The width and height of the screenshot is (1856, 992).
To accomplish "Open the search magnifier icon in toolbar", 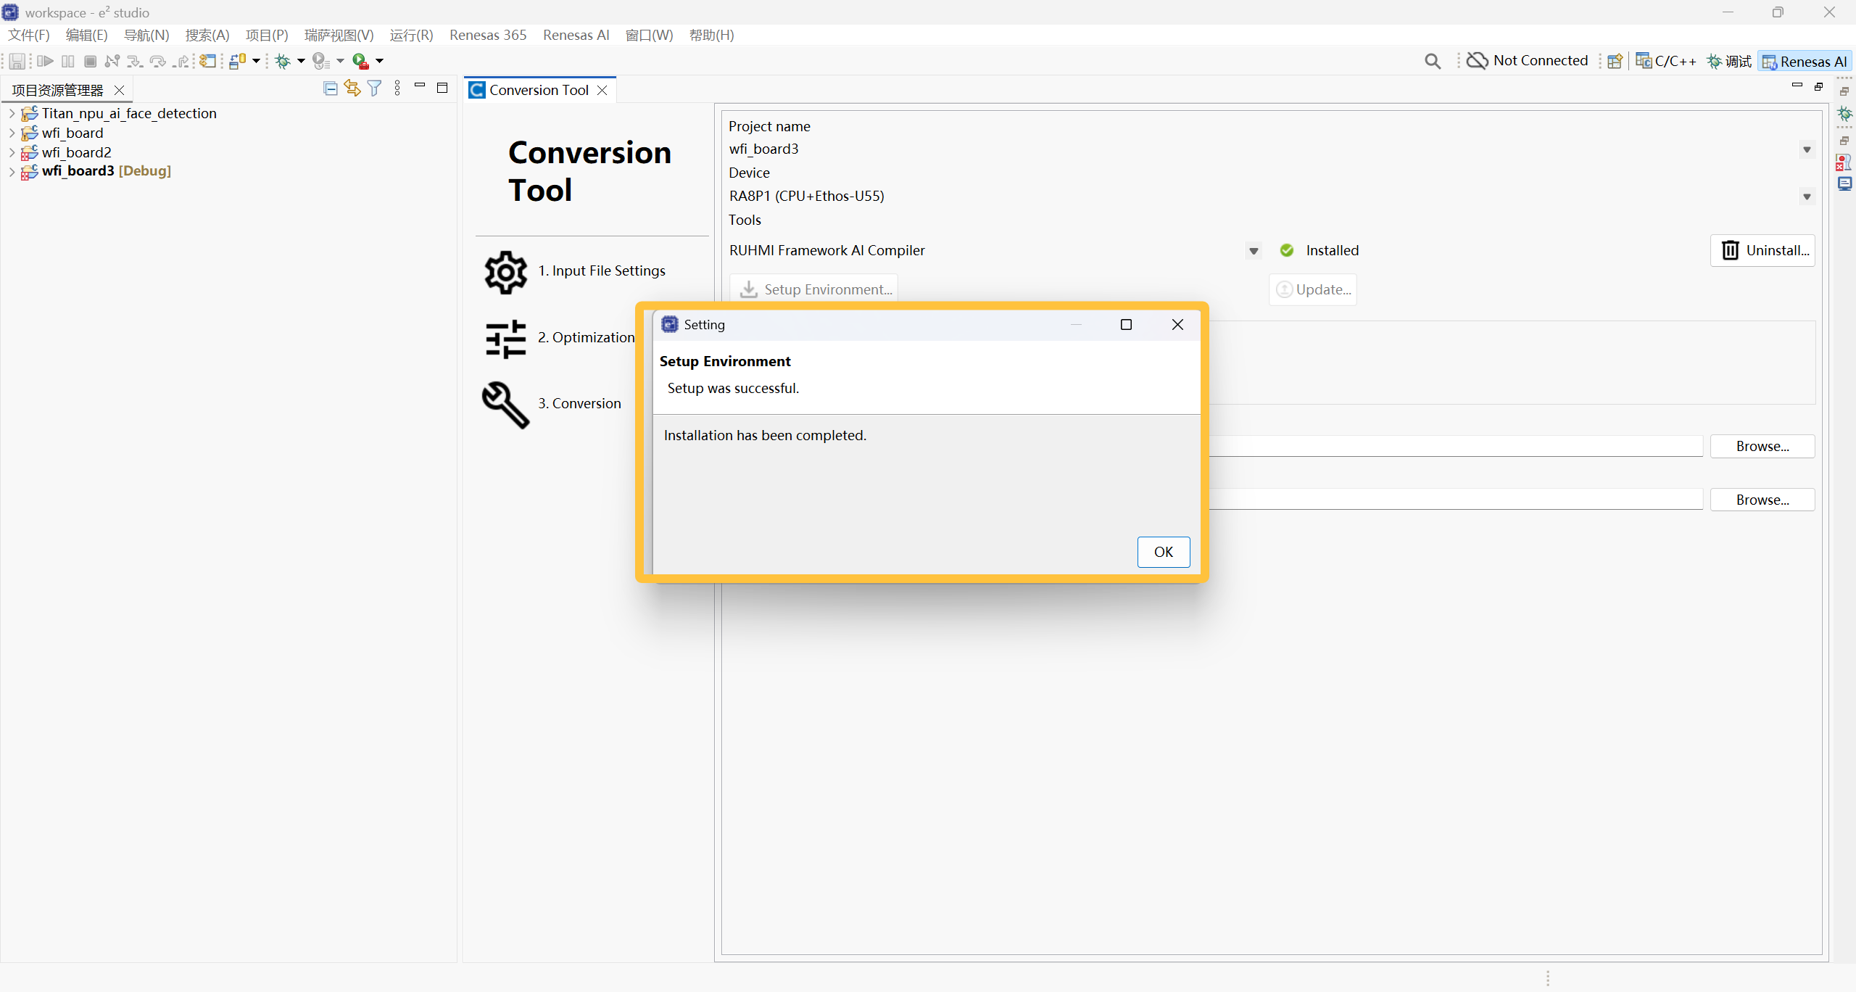I will point(1432,61).
